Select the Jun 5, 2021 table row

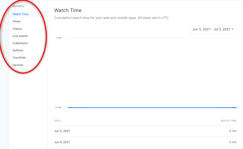pyautogui.click(x=145, y=131)
